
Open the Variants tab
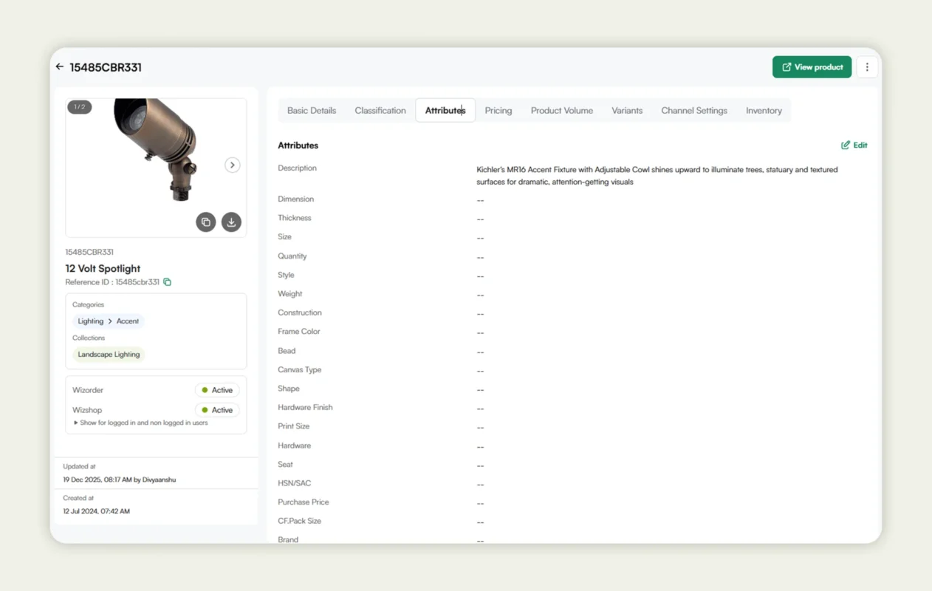pos(627,110)
